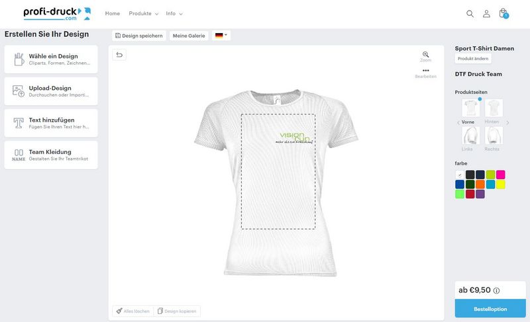Choose the pink color swatch

click(501, 175)
